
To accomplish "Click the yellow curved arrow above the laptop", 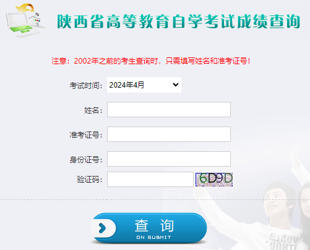I will tap(25, 8).
